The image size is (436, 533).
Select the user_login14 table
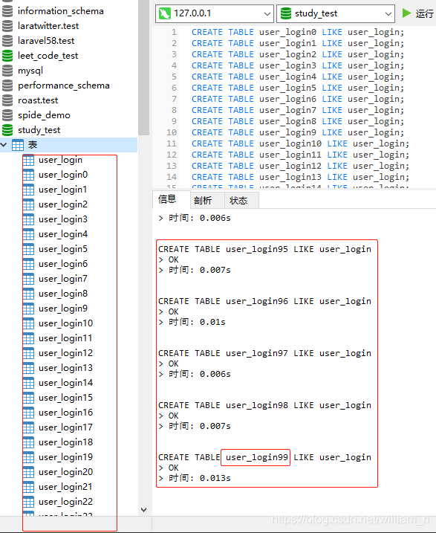click(x=65, y=383)
